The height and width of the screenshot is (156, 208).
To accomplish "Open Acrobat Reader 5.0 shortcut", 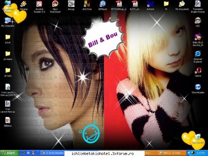I will pyautogui.click(x=39, y=7).
